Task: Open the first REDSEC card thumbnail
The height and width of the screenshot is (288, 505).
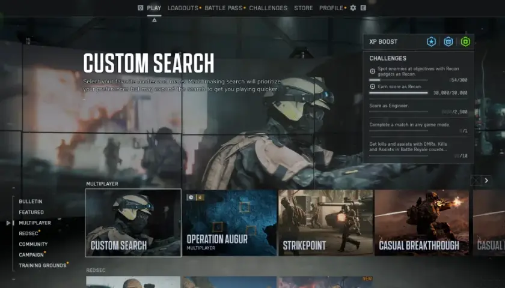Action: pyautogui.click(x=133, y=282)
